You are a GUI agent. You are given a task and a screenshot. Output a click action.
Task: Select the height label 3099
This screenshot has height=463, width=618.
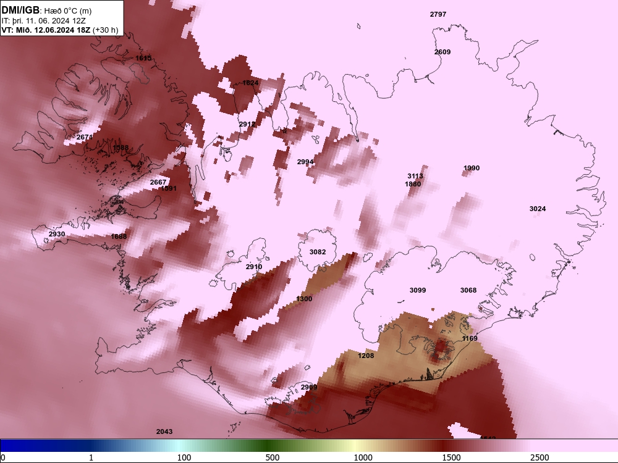click(418, 290)
